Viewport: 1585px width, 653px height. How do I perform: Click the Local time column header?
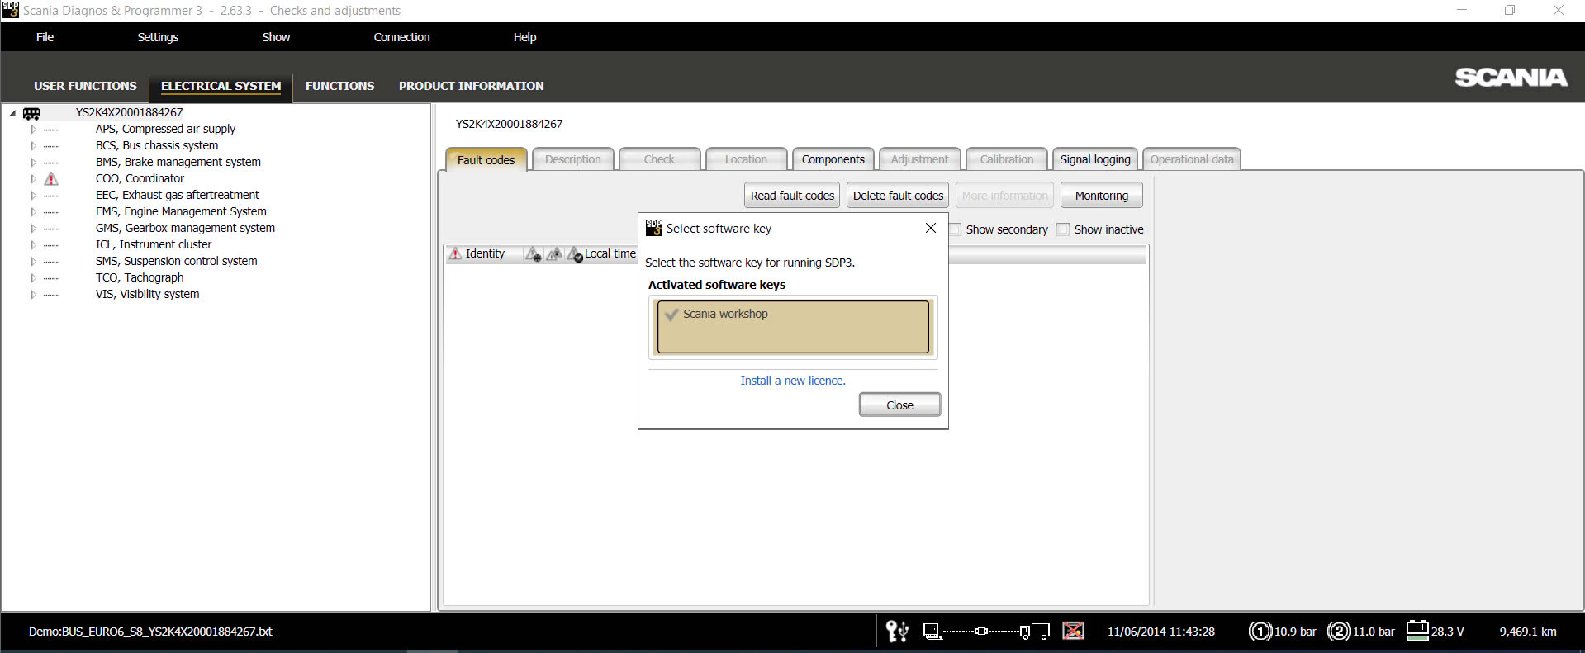(x=610, y=253)
